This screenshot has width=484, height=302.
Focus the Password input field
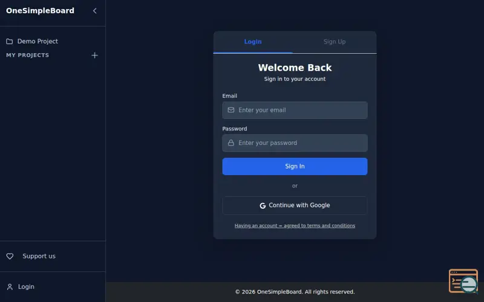(295, 143)
